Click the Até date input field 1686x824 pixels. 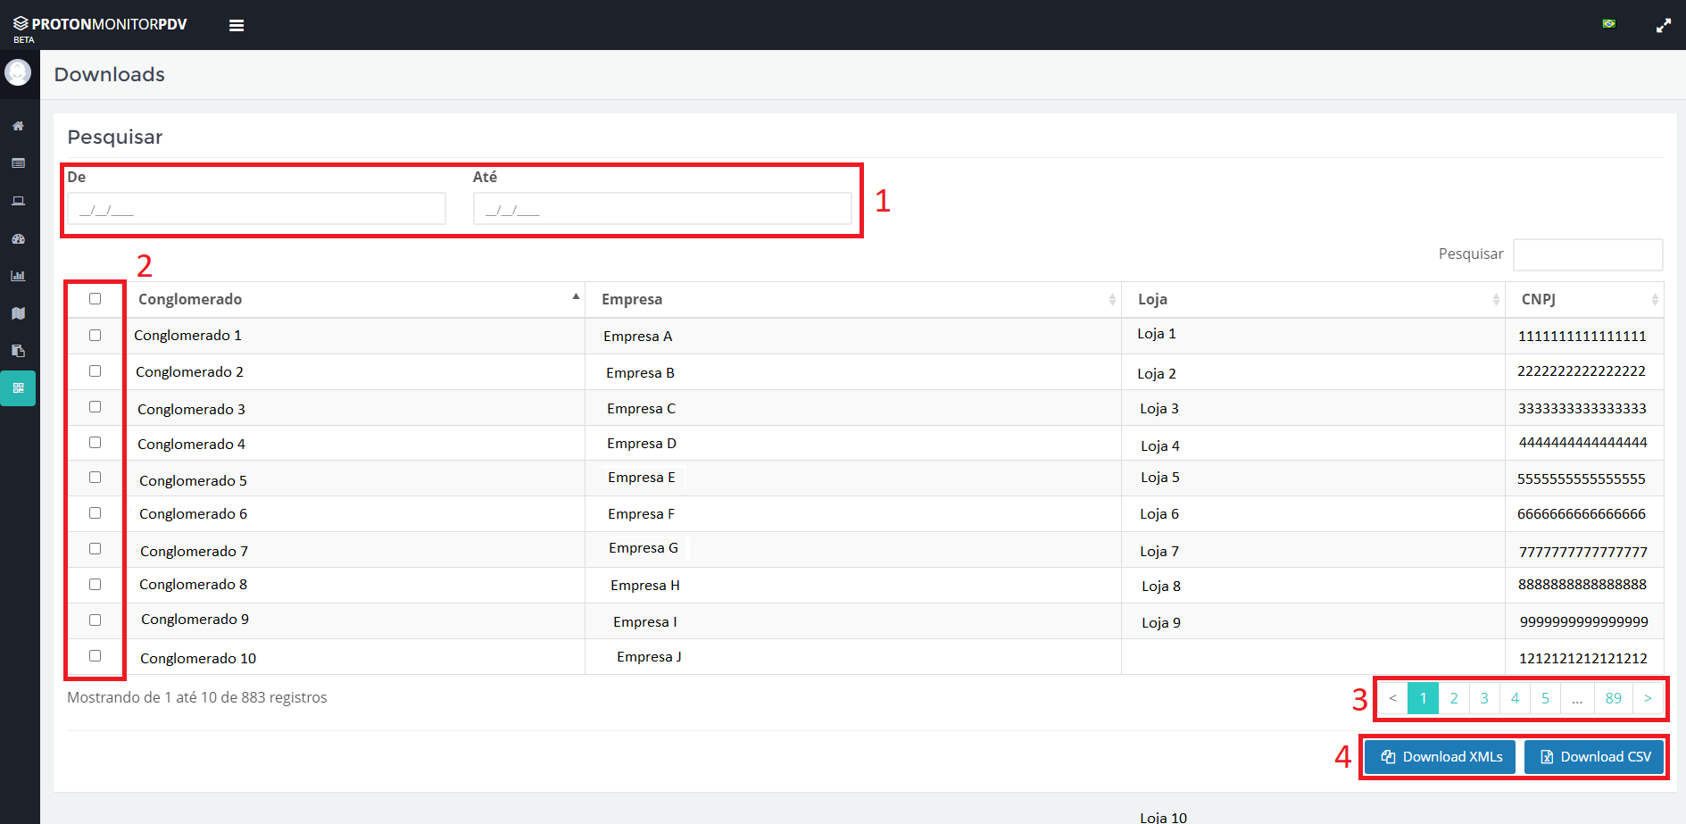662,209
